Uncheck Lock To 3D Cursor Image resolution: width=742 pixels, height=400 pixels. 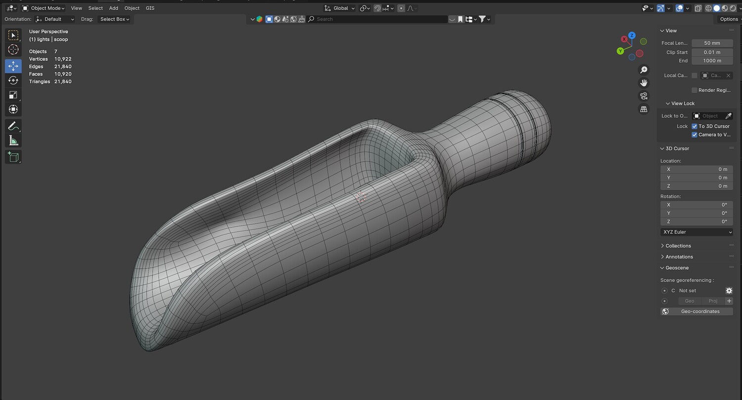(695, 126)
